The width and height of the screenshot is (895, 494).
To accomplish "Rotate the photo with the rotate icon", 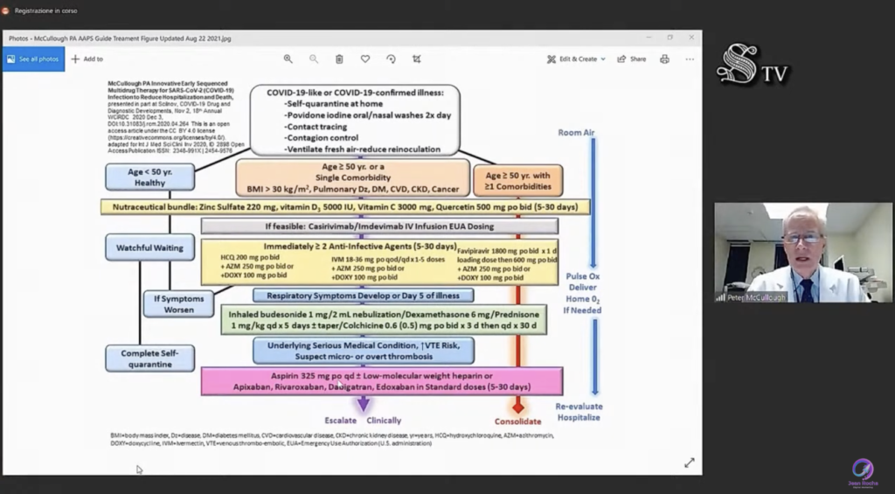I will click(391, 59).
